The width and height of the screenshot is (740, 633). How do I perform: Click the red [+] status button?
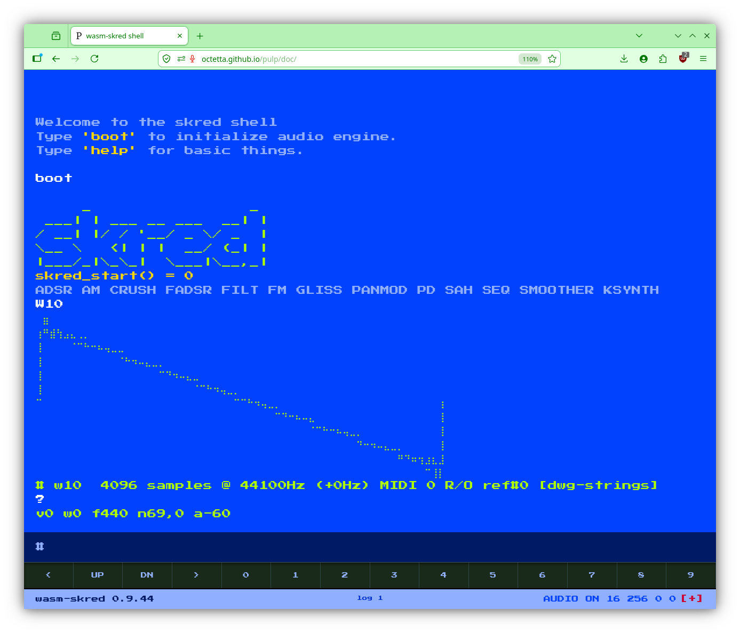(x=692, y=598)
